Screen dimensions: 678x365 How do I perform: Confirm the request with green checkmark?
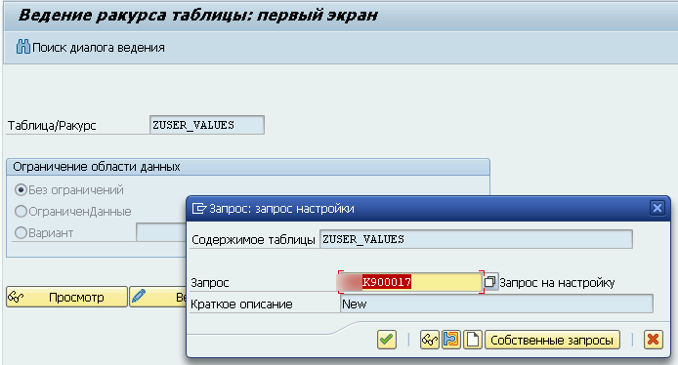386,340
